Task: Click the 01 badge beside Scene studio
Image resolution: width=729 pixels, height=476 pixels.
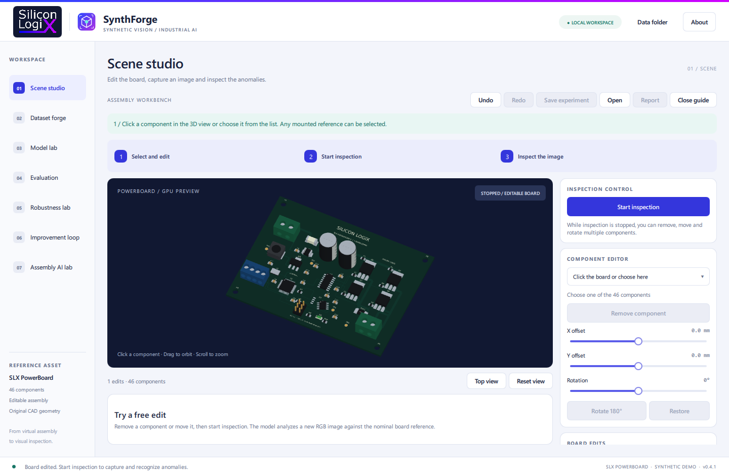Action: point(19,88)
